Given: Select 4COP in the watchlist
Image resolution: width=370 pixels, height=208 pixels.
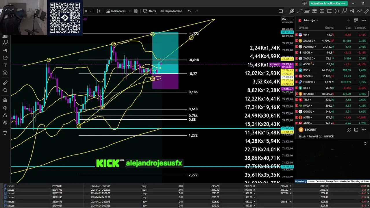Looking at the screenshot, I should pyautogui.click(x=332, y=64).
